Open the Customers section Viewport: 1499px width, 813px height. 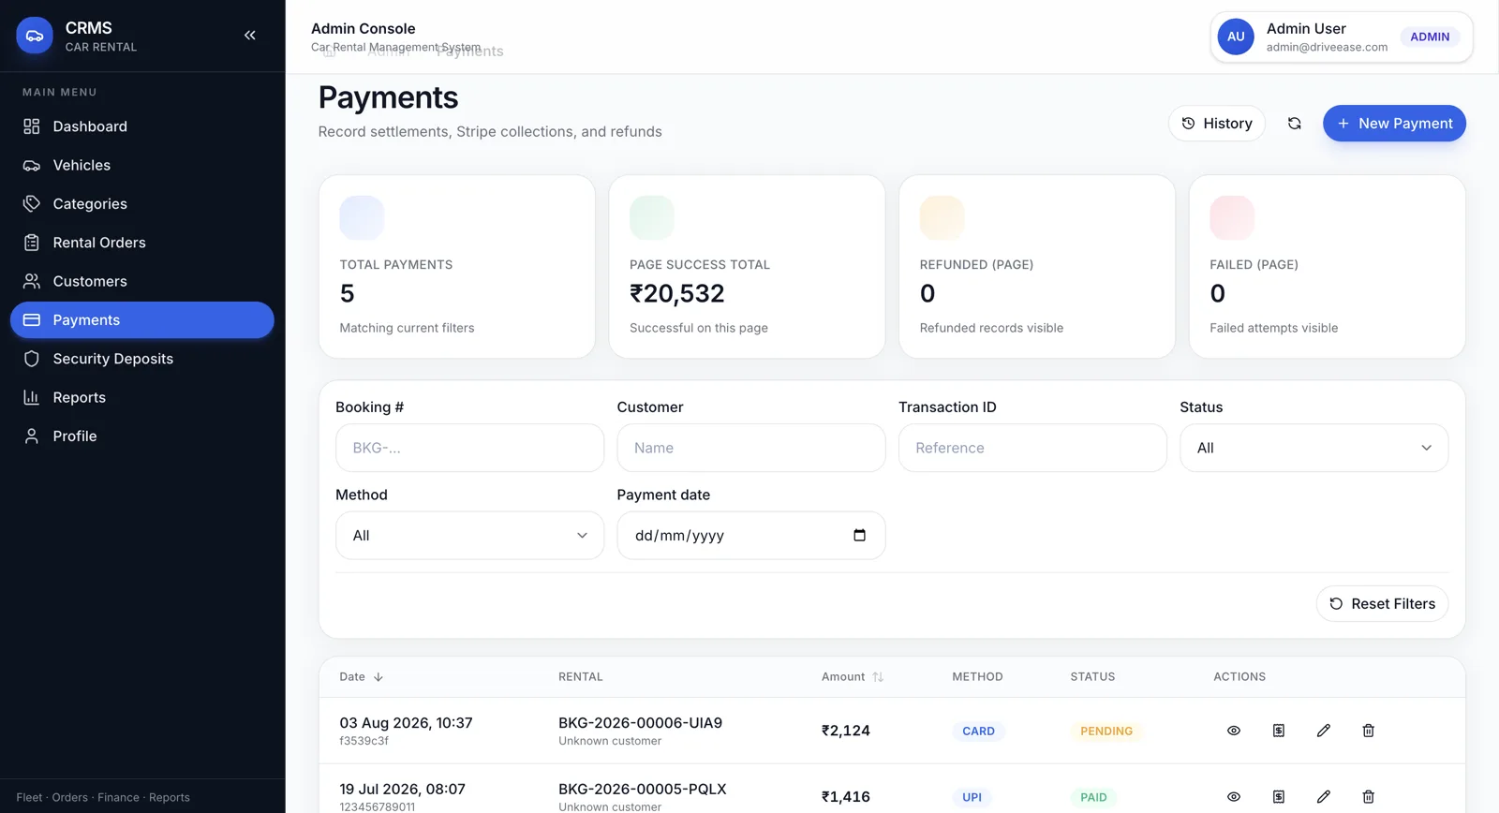click(142, 281)
